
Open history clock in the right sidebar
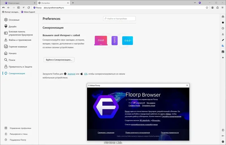pyautogui.click(x=223, y=28)
